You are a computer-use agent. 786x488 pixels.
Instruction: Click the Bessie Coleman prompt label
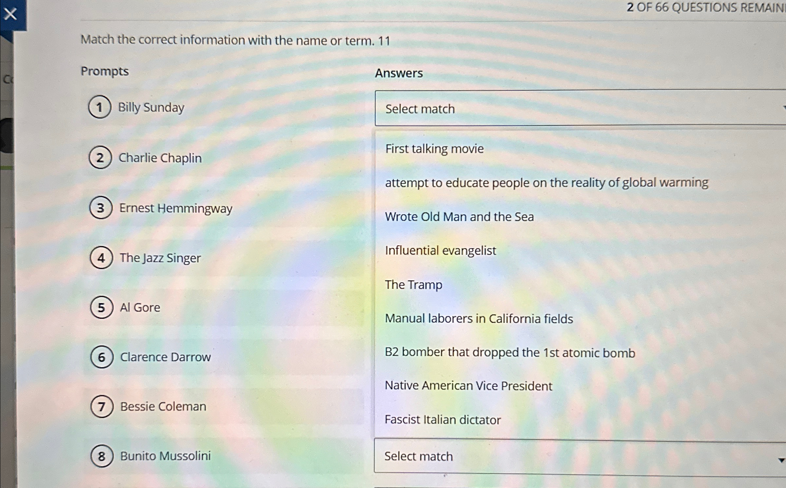point(163,406)
